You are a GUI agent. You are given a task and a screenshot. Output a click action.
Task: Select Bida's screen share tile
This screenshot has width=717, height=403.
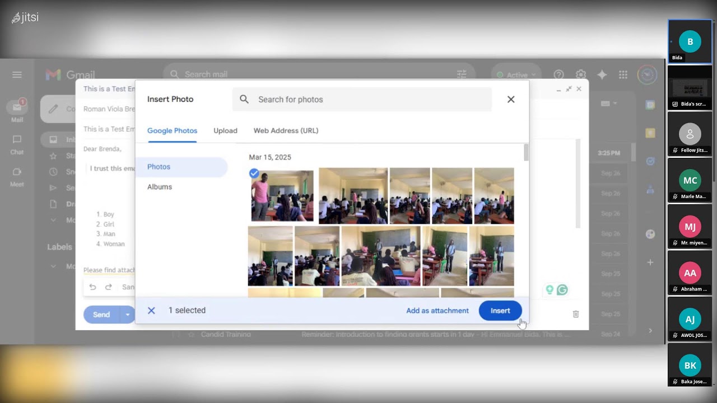coord(690,87)
